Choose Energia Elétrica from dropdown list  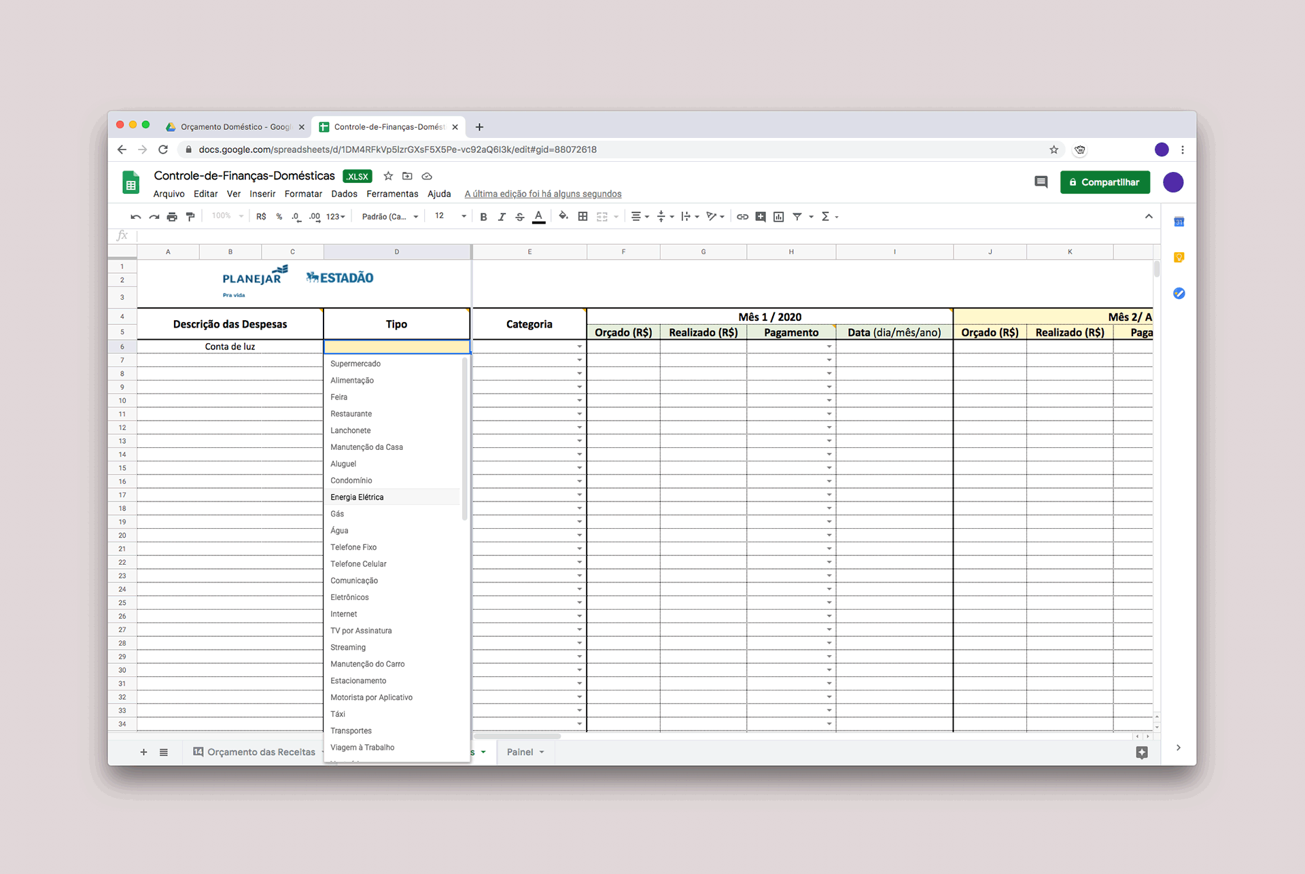click(357, 497)
